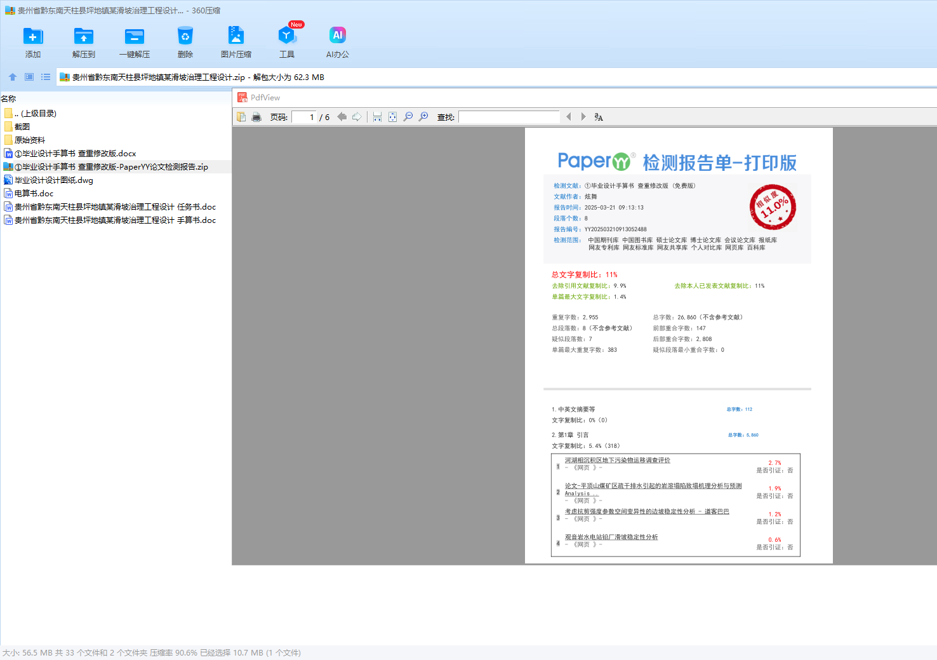Open the 工具 tools menu icon
This screenshot has height=660, width=937.
pos(287,36)
